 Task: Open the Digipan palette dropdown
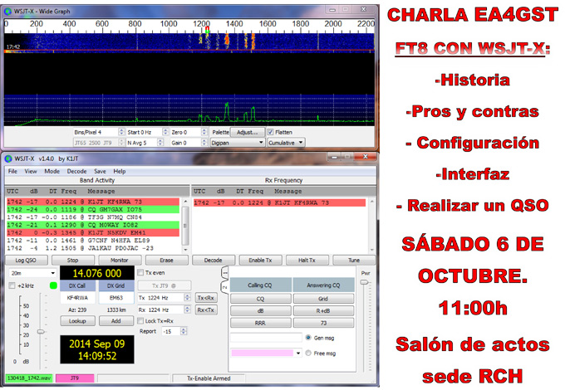(238, 143)
